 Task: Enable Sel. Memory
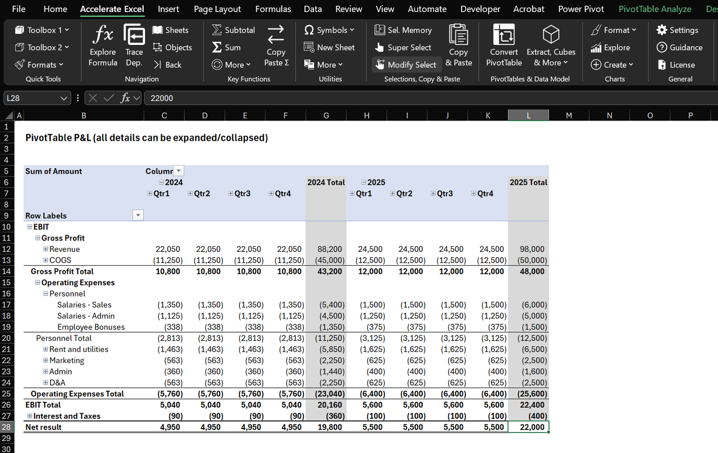click(x=403, y=30)
